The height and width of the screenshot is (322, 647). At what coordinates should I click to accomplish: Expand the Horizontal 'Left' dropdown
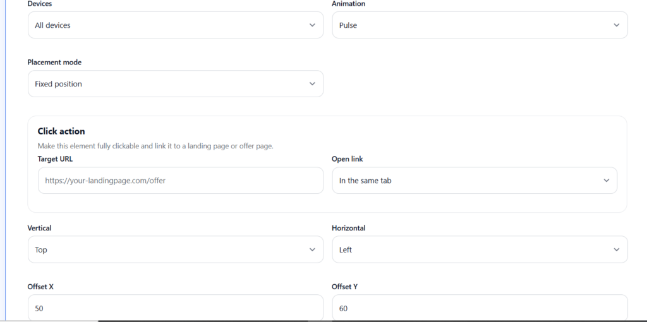(x=474, y=250)
